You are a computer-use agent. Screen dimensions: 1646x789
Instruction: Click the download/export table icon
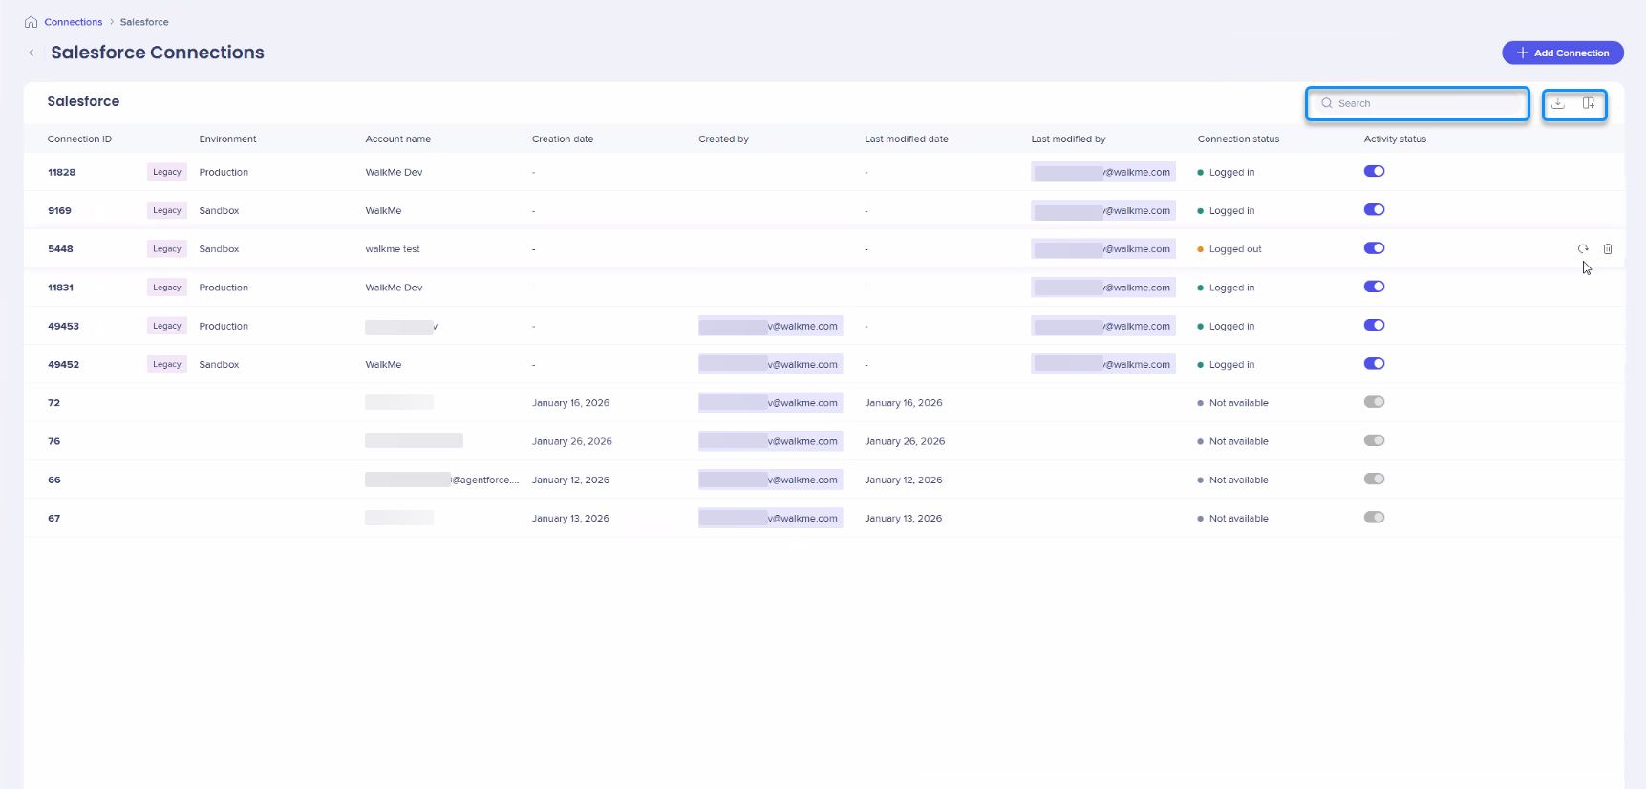[1558, 103]
